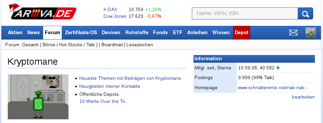This screenshot has height=123, width=323.
Task: Click the ARIVA.DE logo
Action: pyautogui.click(x=42, y=12)
